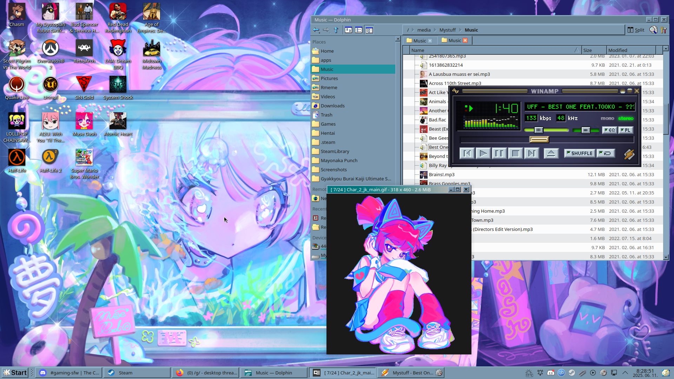Open RetroArch desktop icon

(x=84, y=52)
